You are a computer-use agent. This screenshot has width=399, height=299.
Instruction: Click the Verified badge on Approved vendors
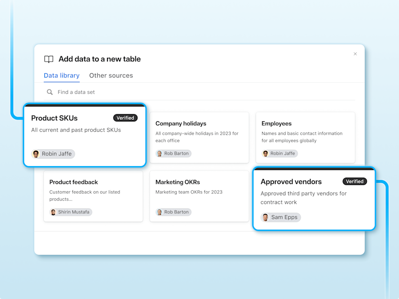click(355, 182)
